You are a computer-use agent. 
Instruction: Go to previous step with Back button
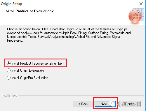[x=84, y=104]
